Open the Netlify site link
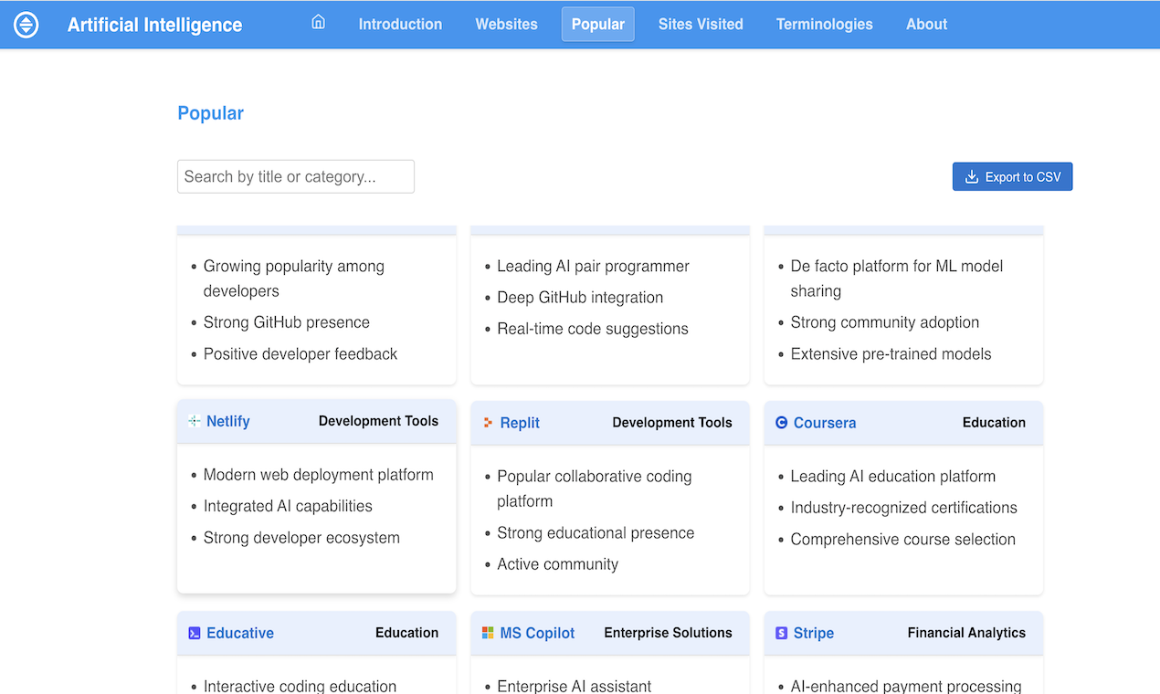This screenshot has height=694, width=1160. [227, 421]
